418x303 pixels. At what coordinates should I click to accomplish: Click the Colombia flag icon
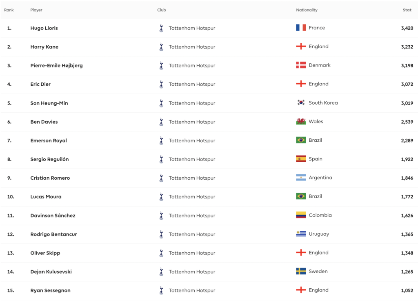301,215
